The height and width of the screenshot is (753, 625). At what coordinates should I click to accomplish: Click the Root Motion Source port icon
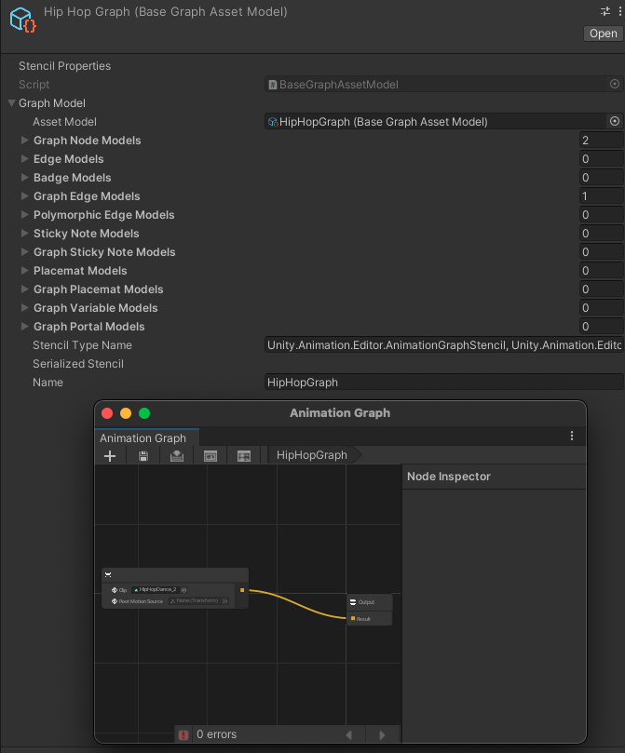pos(115,601)
